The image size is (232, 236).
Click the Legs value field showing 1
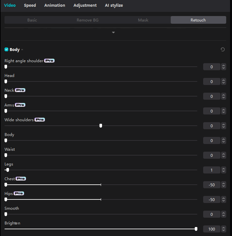click(x=212, y=170)
